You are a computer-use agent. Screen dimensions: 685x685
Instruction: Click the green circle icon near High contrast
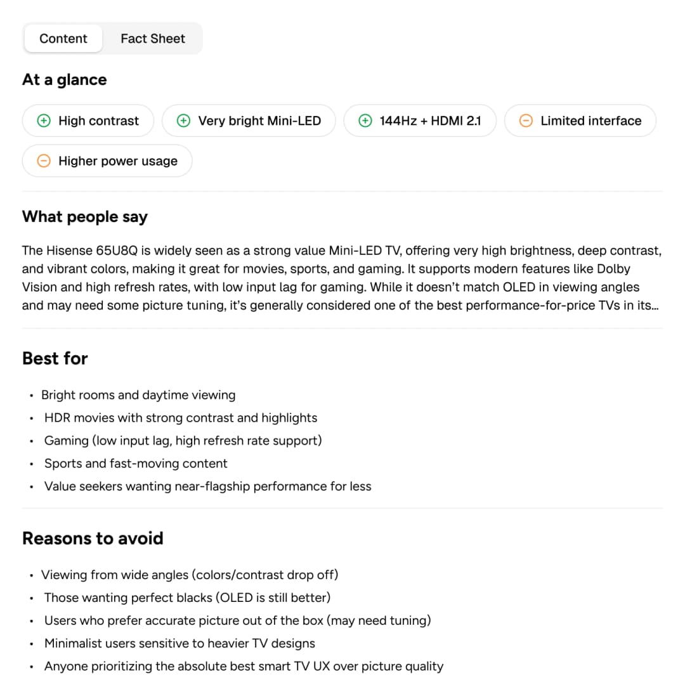(x=44, y=121)
